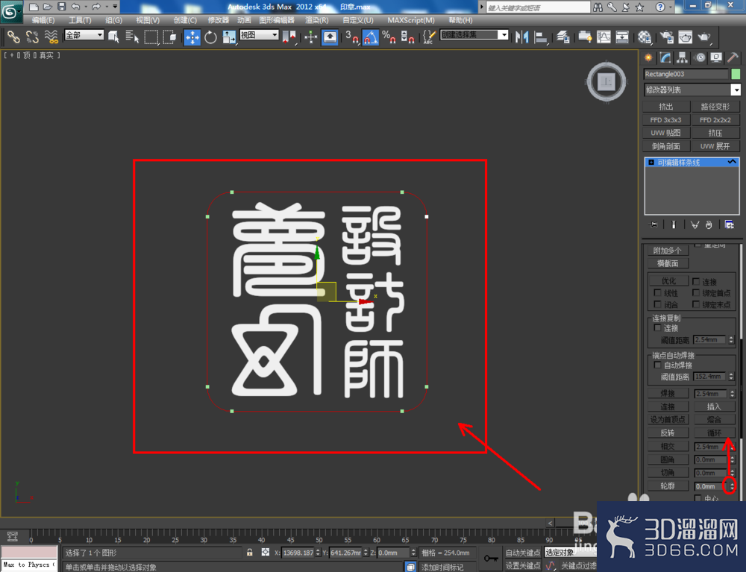Activate Select and Rotate tool
The width and height of the screenshot is (746, 572).
click(211, 37)
